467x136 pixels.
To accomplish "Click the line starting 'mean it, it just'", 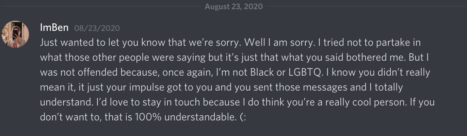I will point(221,88).
